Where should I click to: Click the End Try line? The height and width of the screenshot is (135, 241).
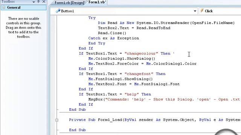point(97,43)
